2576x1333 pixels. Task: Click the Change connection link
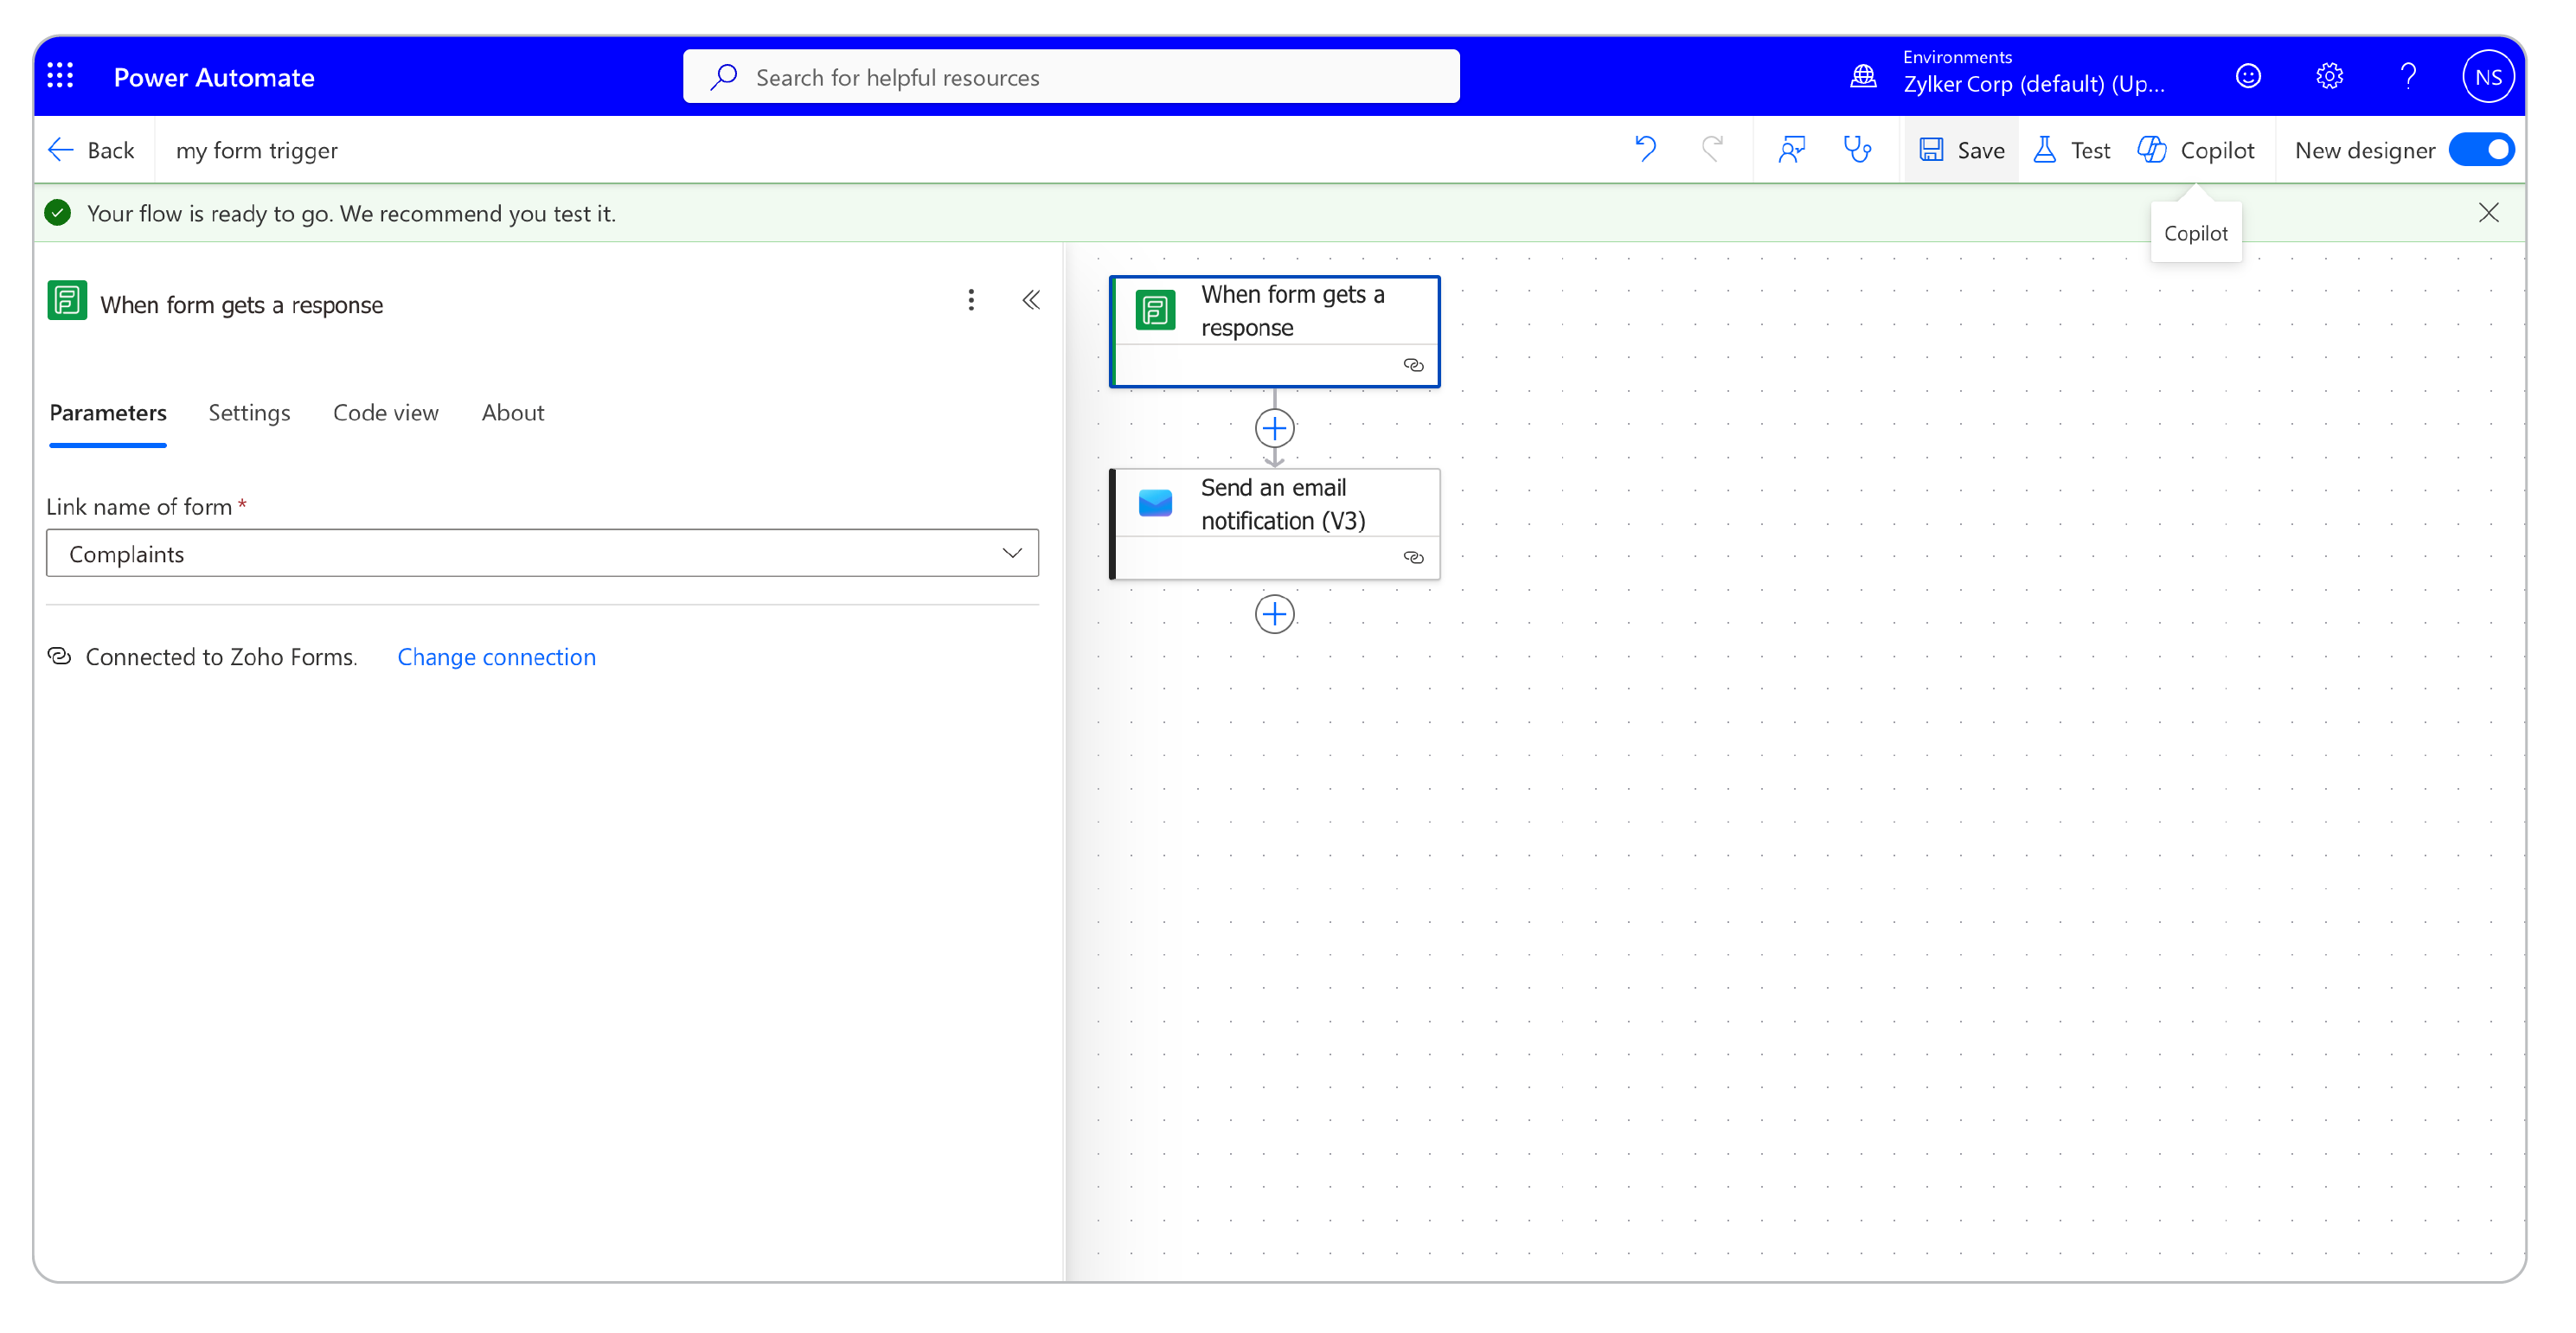point(496,657)
